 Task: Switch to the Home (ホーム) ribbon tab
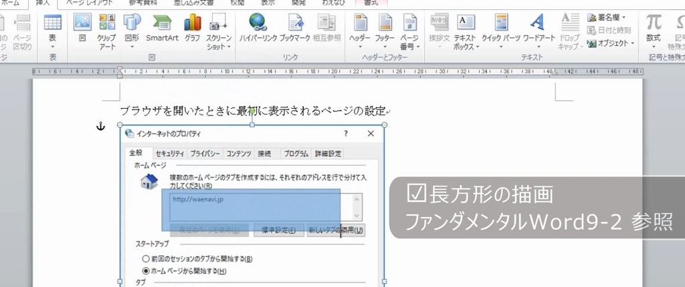click(x=11, y=3)
